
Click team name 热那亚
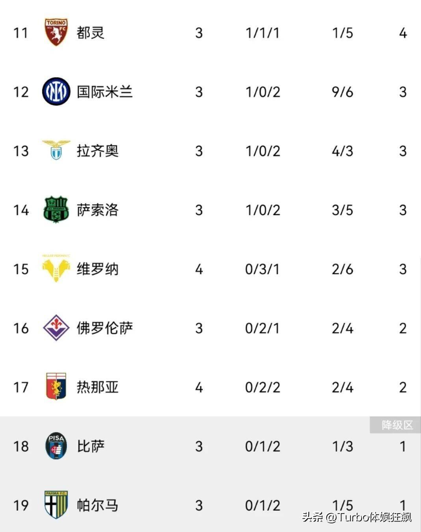[97, 387]
